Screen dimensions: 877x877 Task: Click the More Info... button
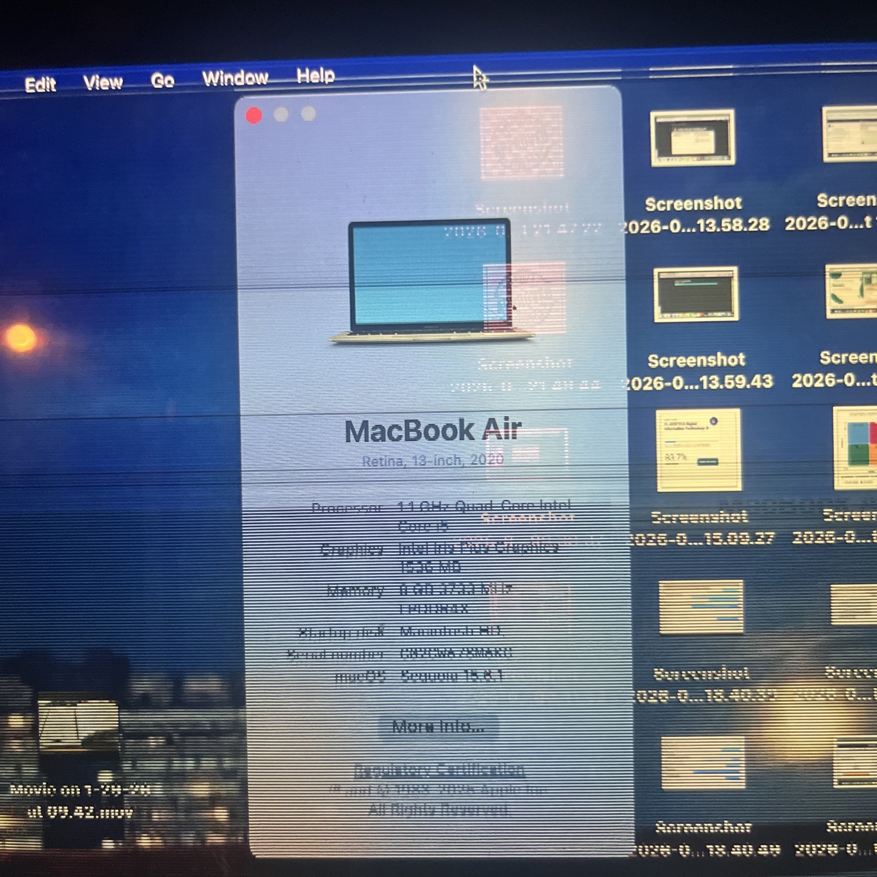[x=438, y=726]
